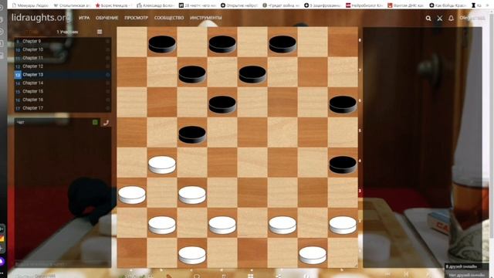Image resolution: width=494 pixels, height=278 pixels.
Task: Select the leftmost white piece on row 3
Action: 132,195
